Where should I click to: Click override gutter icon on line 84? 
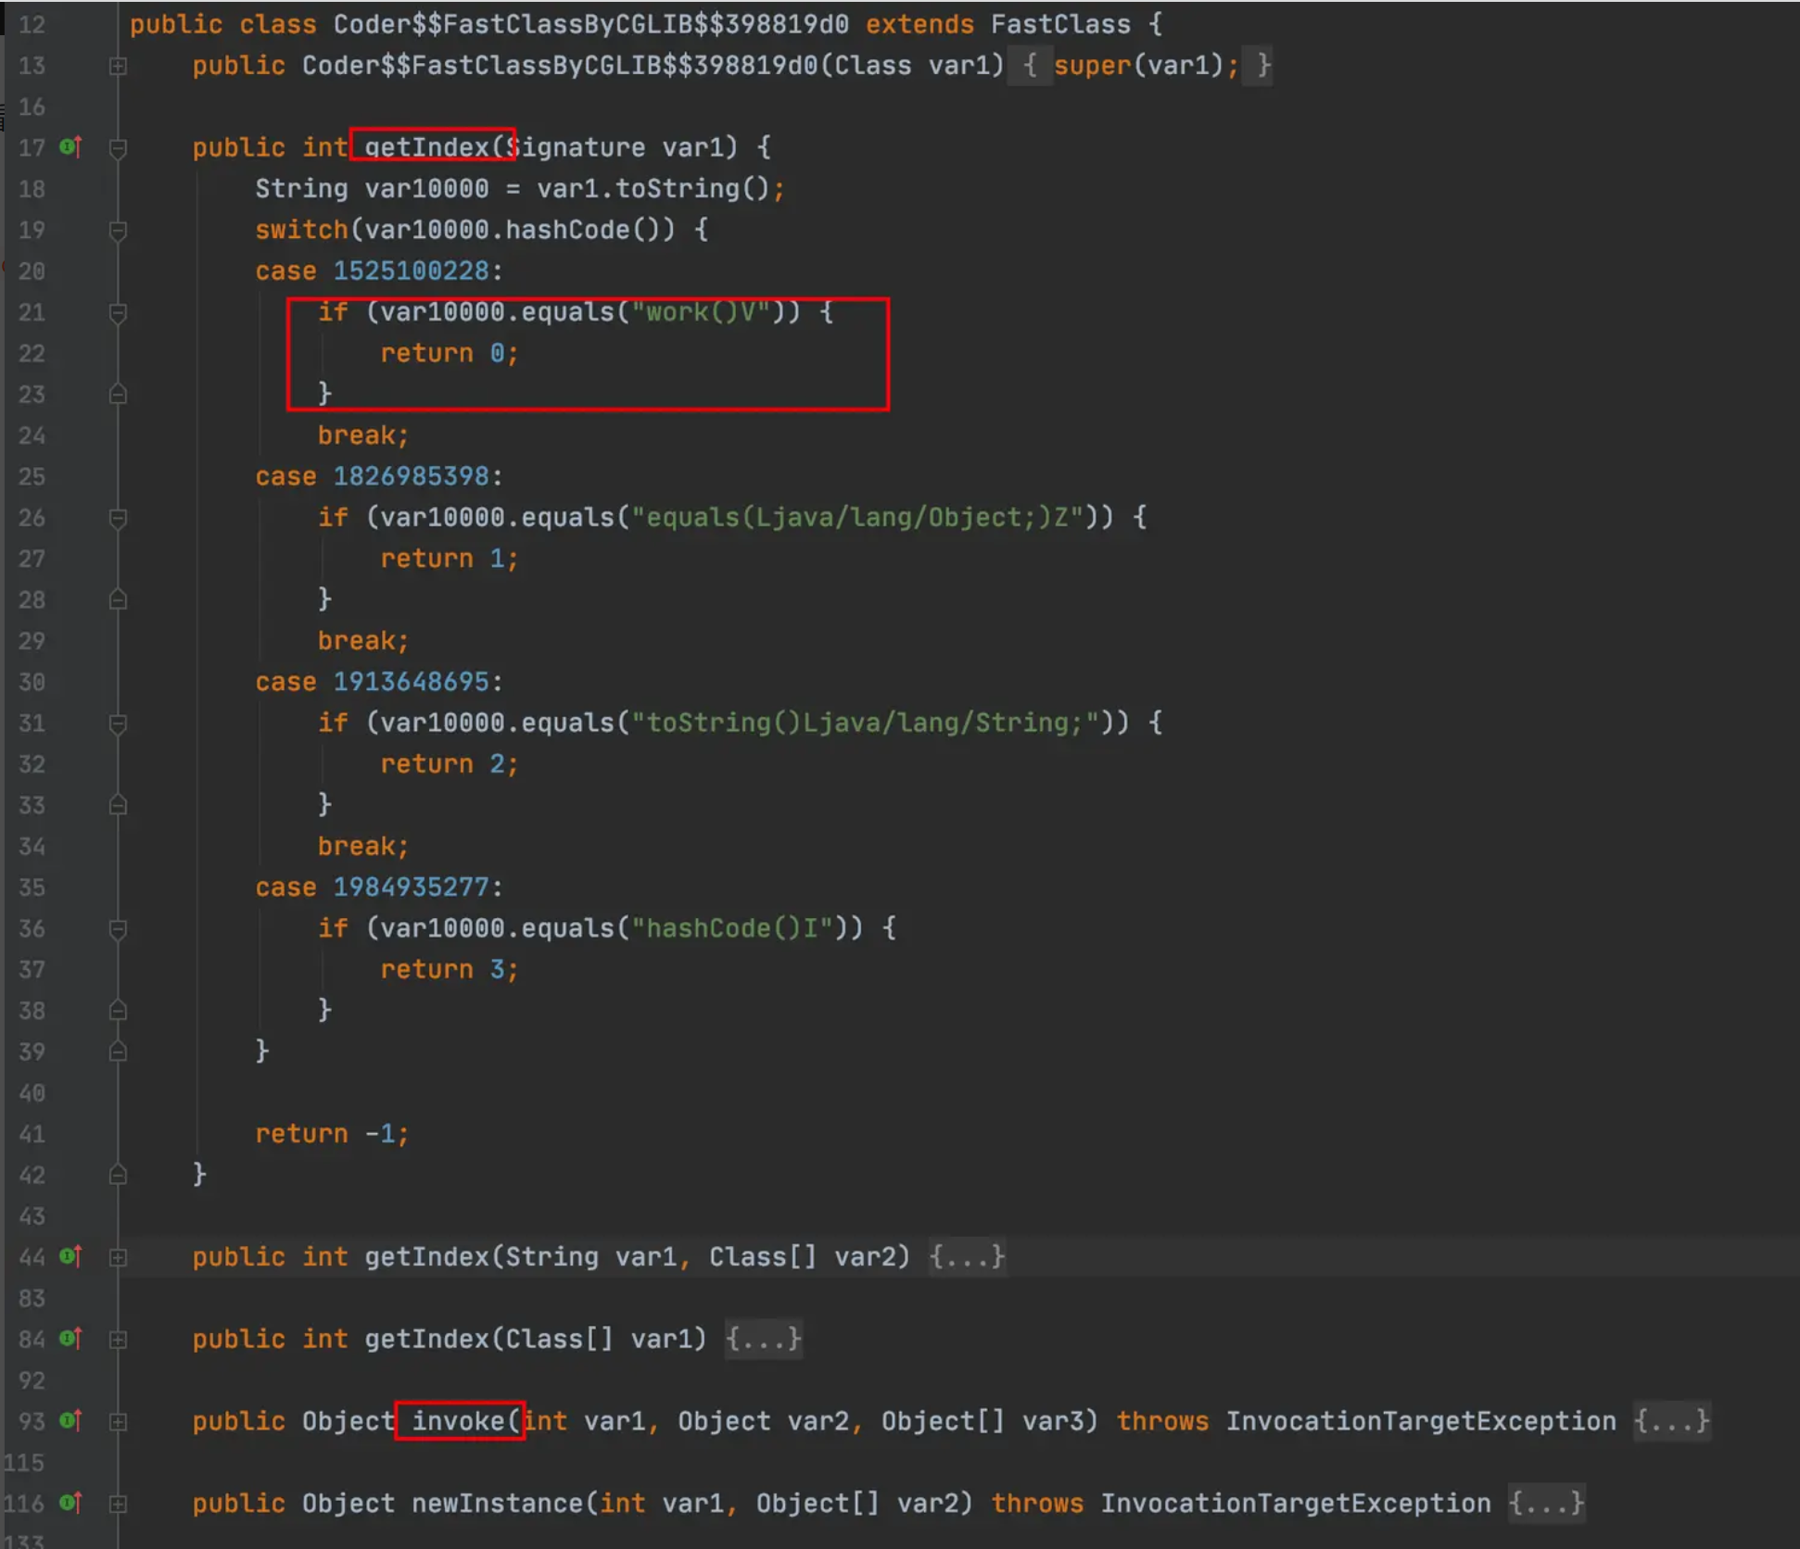pos(70,1338)
